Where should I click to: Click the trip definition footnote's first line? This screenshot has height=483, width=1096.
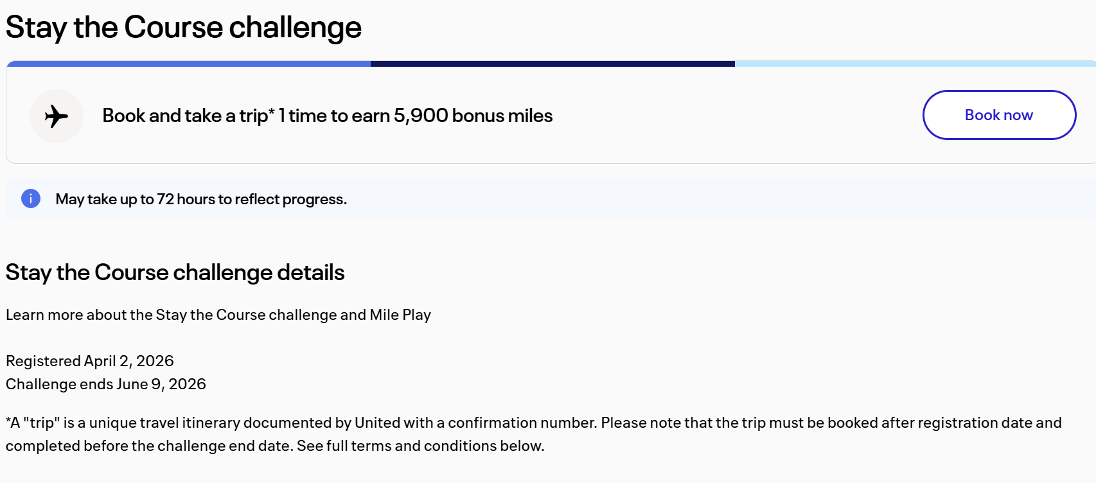pos(533,423)
